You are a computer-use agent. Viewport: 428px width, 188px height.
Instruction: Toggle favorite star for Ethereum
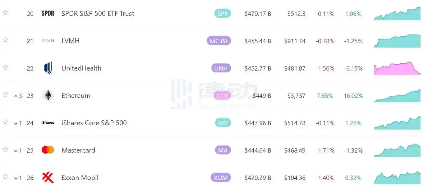(x=5, y=95)
